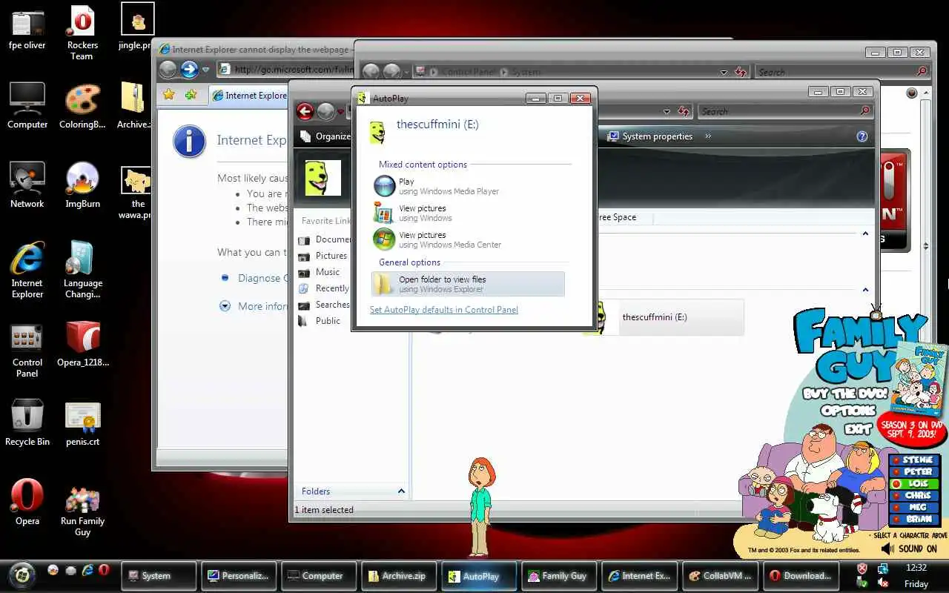
Task: Switch to Family Guy taskbar button
Action: [x=559, y=575]
